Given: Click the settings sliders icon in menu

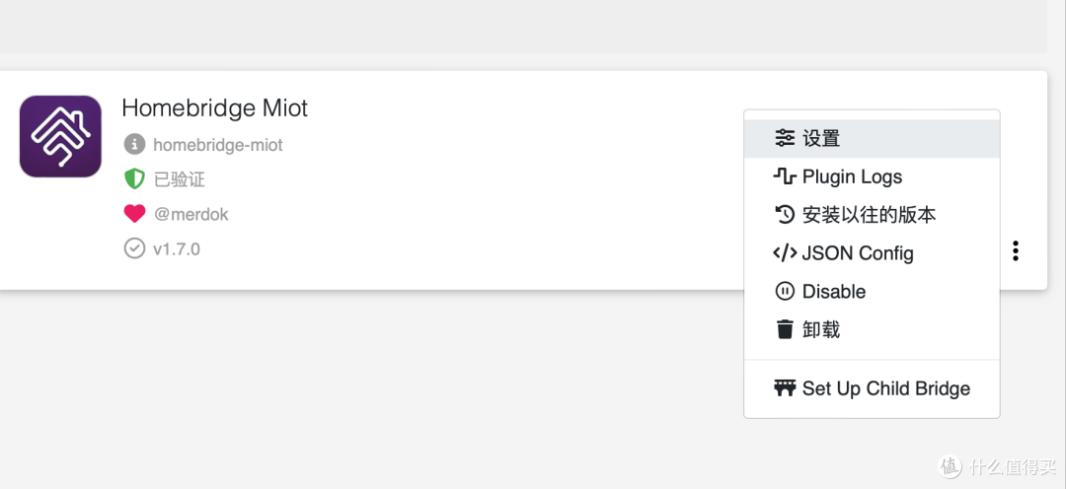Looking at the screenshot, I should click(x=785, y=139).
